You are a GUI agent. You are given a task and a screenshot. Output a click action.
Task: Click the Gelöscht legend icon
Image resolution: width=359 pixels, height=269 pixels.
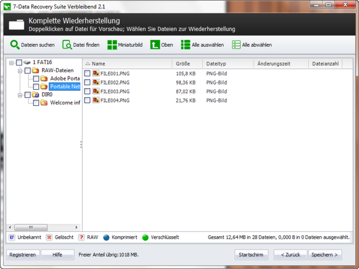[x=49, y=237]
